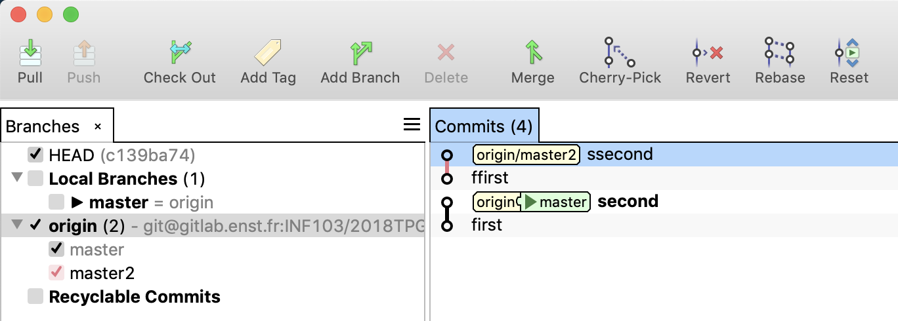Click the Reset toolbar icon
The width and height of the screenshot is (898, 321).
[849, 53]
